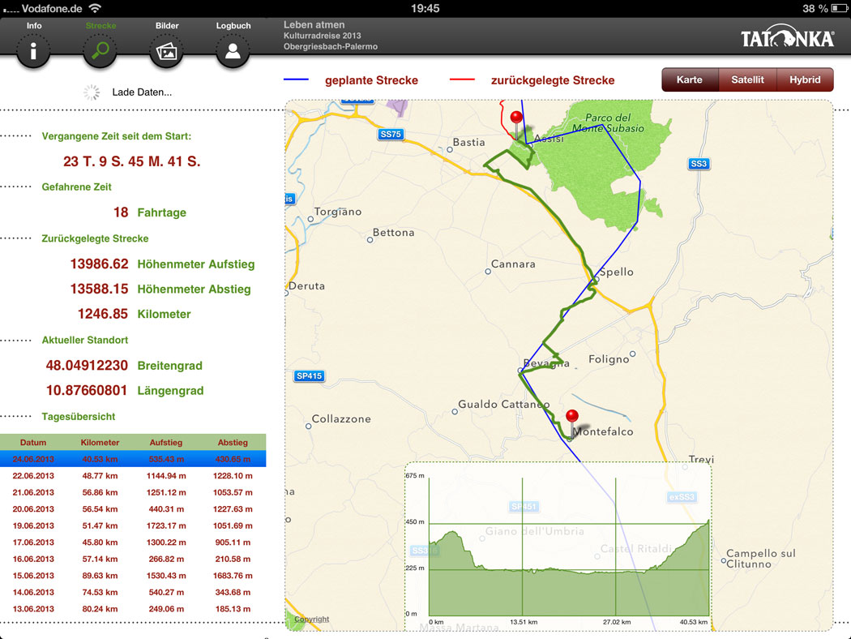Click the 13588.15 Höhenmeter Abstieg value
The image size is (851, 639).
point(100,289)
